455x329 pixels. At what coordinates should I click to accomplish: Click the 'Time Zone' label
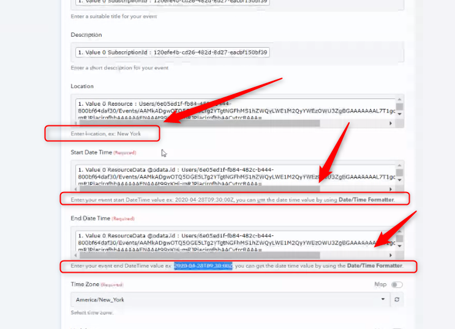click(85, 284)
